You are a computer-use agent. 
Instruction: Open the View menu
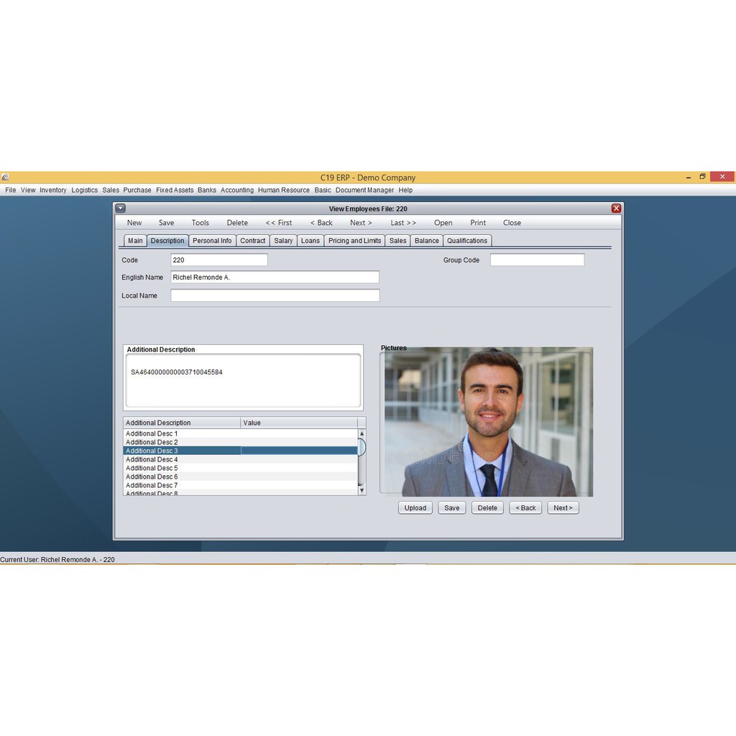28,190
